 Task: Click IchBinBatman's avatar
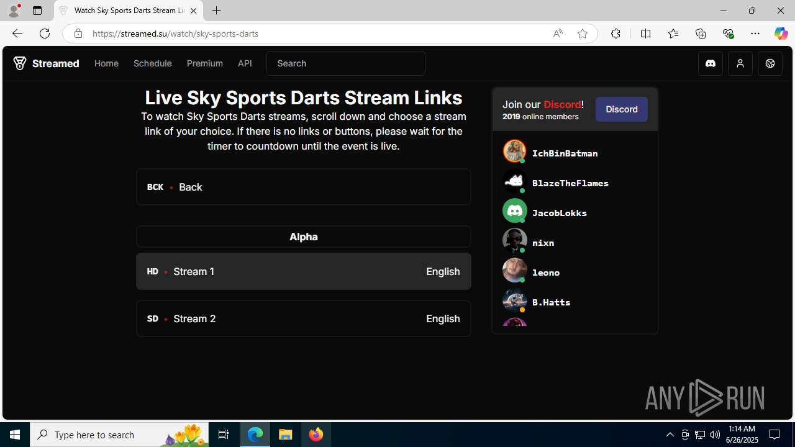pyautogui.click(x=514, y=151)
